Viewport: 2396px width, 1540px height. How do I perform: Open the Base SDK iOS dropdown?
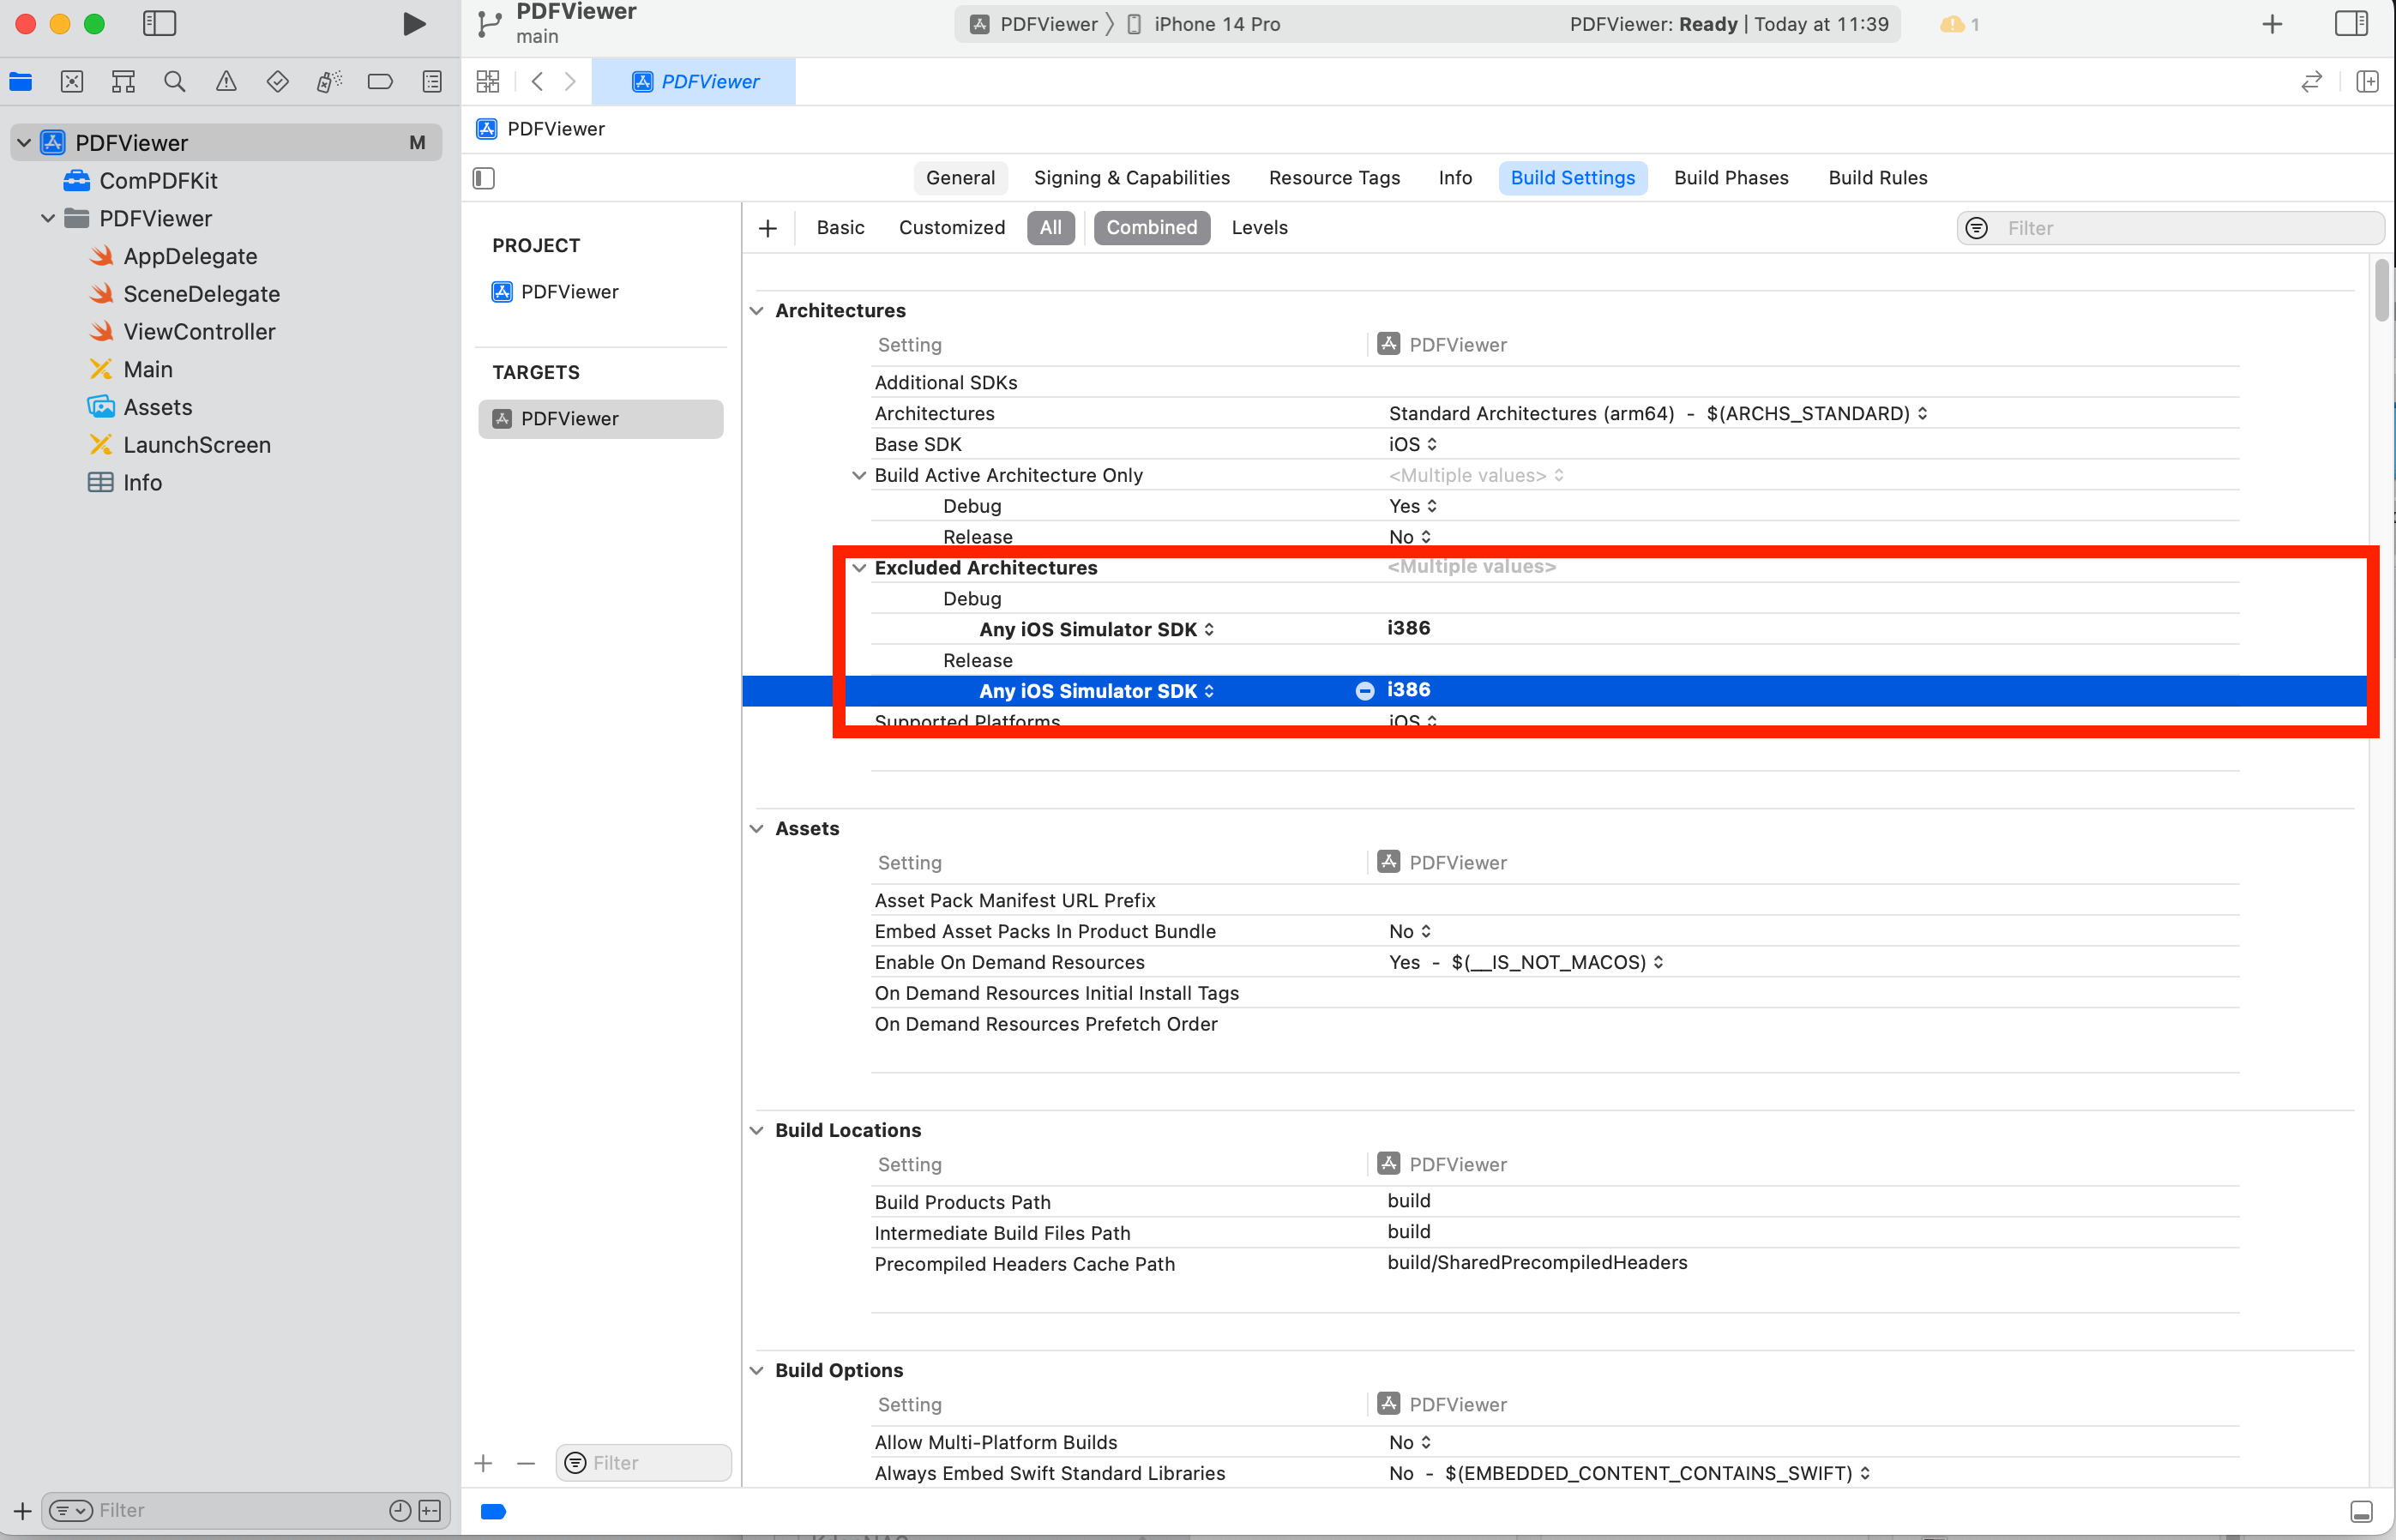pos(1412,444)
